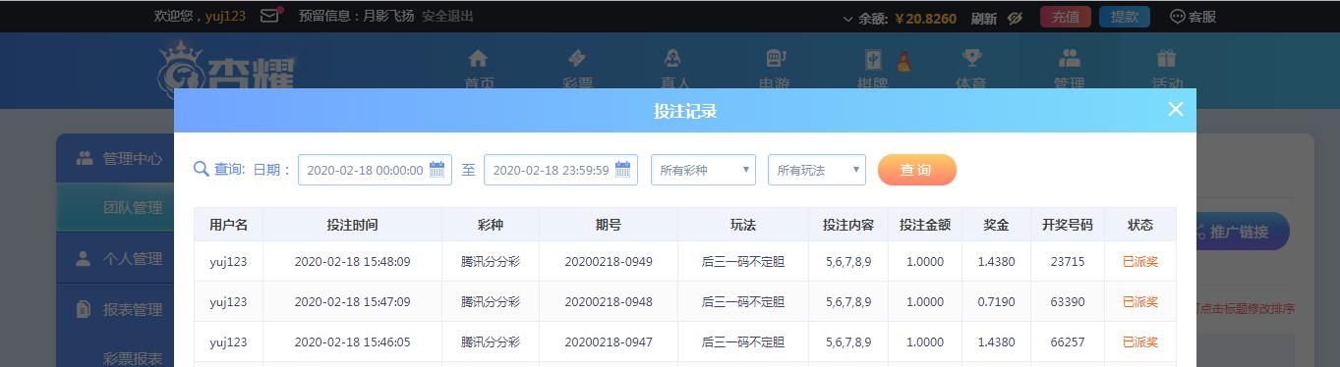Click the 奖金 column header

(996, 225)
